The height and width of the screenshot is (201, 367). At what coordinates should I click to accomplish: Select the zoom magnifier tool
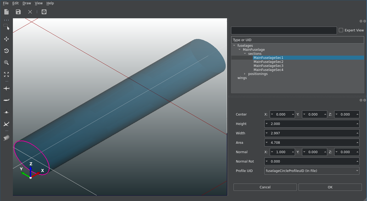[6, 62]
